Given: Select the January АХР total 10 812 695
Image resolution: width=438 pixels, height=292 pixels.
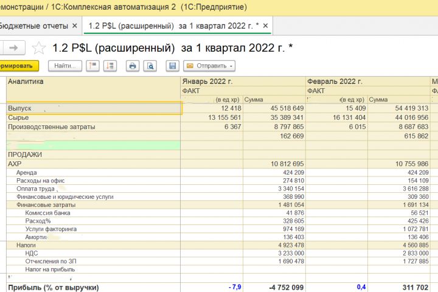Looking at the screenshot, I should coord(287,164).
